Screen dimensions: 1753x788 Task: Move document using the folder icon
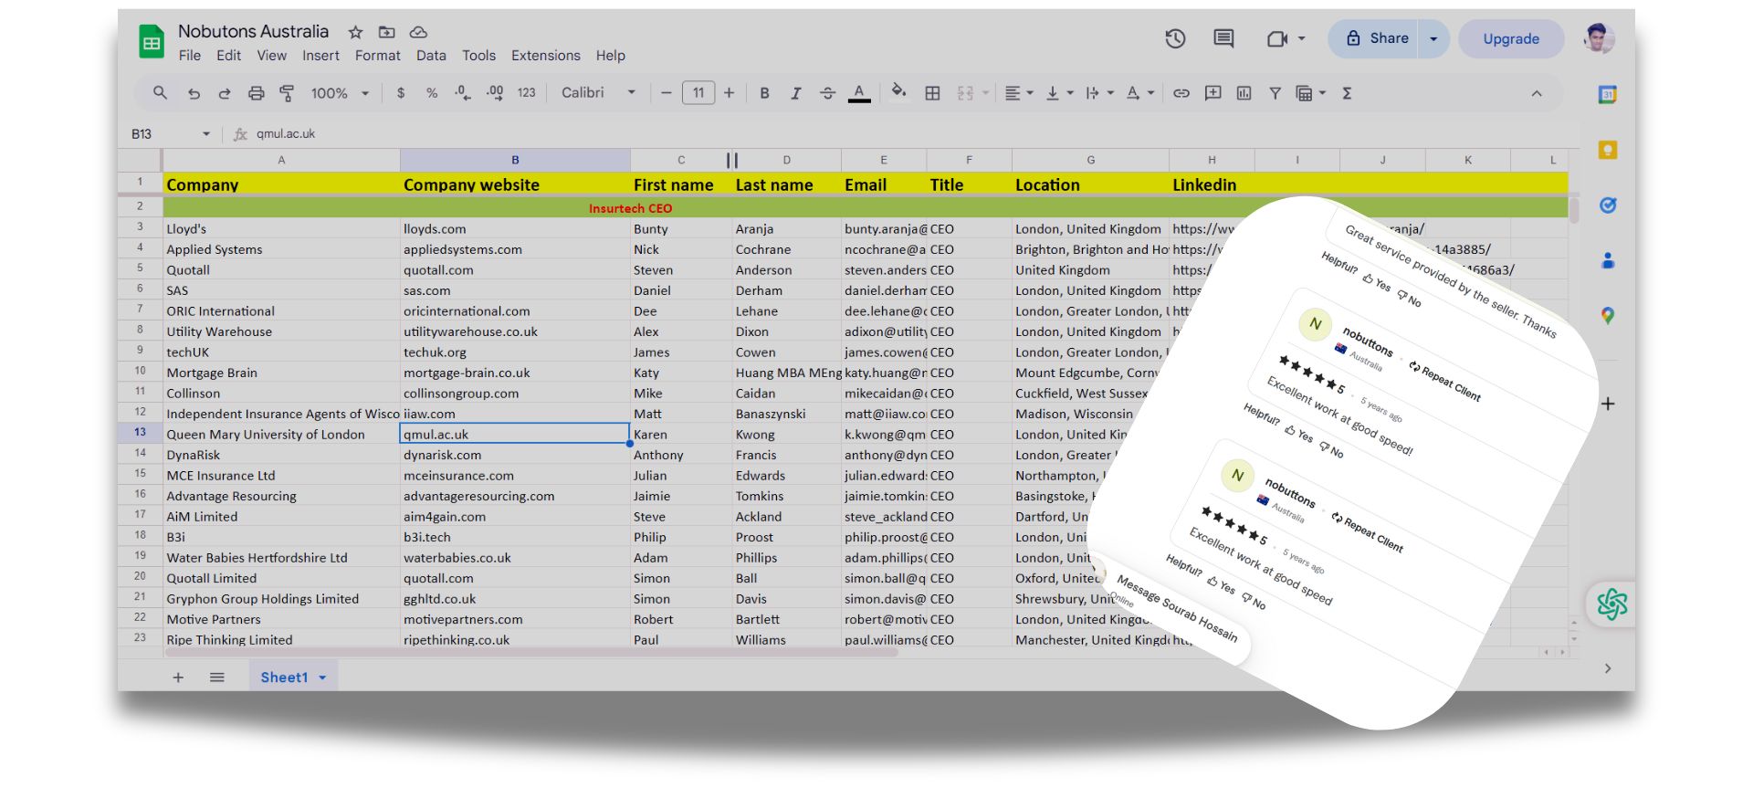click(x=387, y=32)
